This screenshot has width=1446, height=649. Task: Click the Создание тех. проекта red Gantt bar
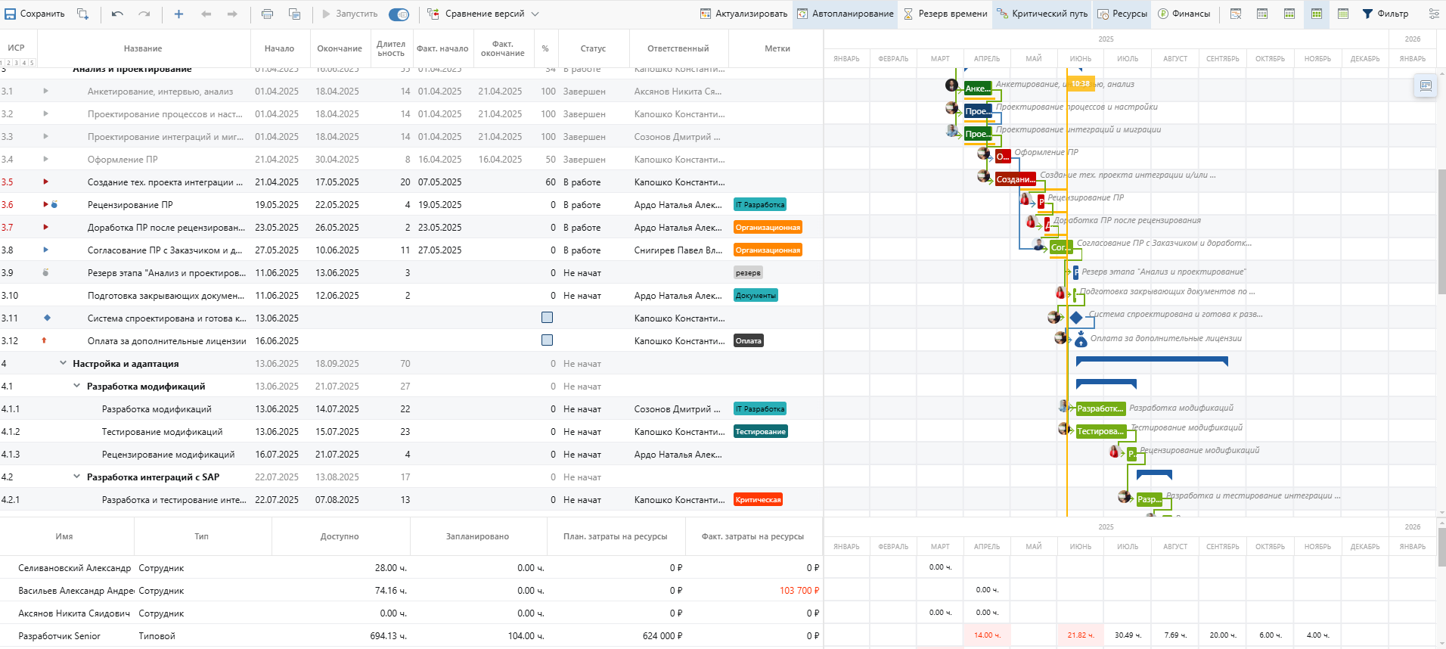[x=1015, y=179]
